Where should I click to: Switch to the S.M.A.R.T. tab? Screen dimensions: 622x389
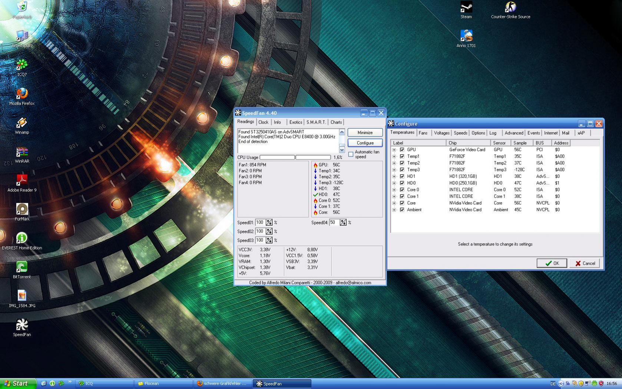[316, 122]
